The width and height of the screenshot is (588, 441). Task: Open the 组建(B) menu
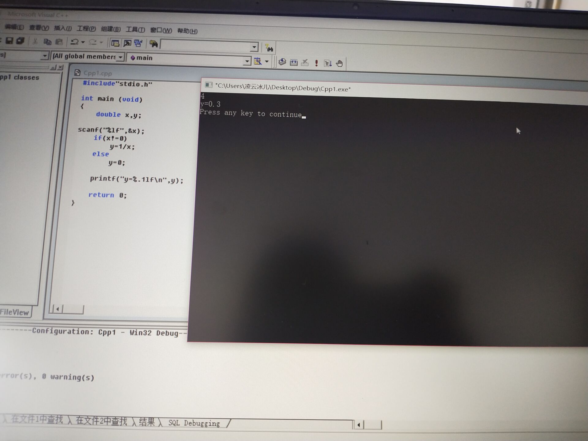[x=111, y=29]
